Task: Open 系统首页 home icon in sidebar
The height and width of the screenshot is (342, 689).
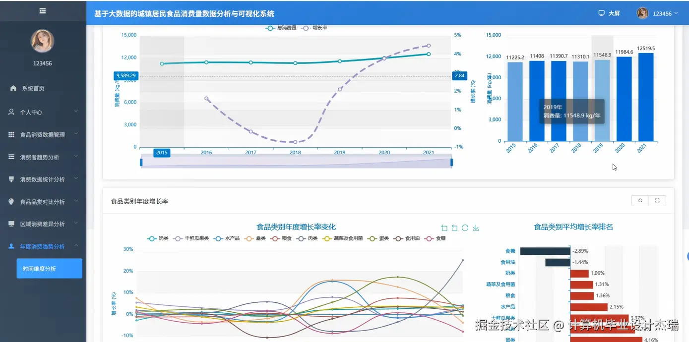Action: [13, 88]
